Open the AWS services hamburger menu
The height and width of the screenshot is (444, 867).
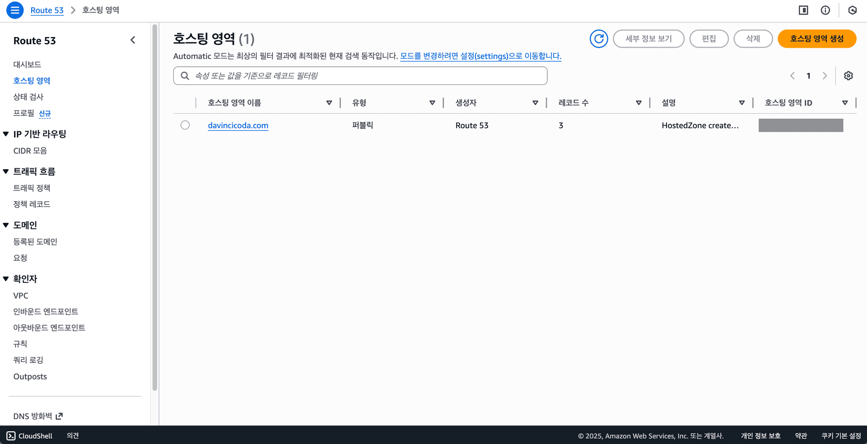[14, 10]
